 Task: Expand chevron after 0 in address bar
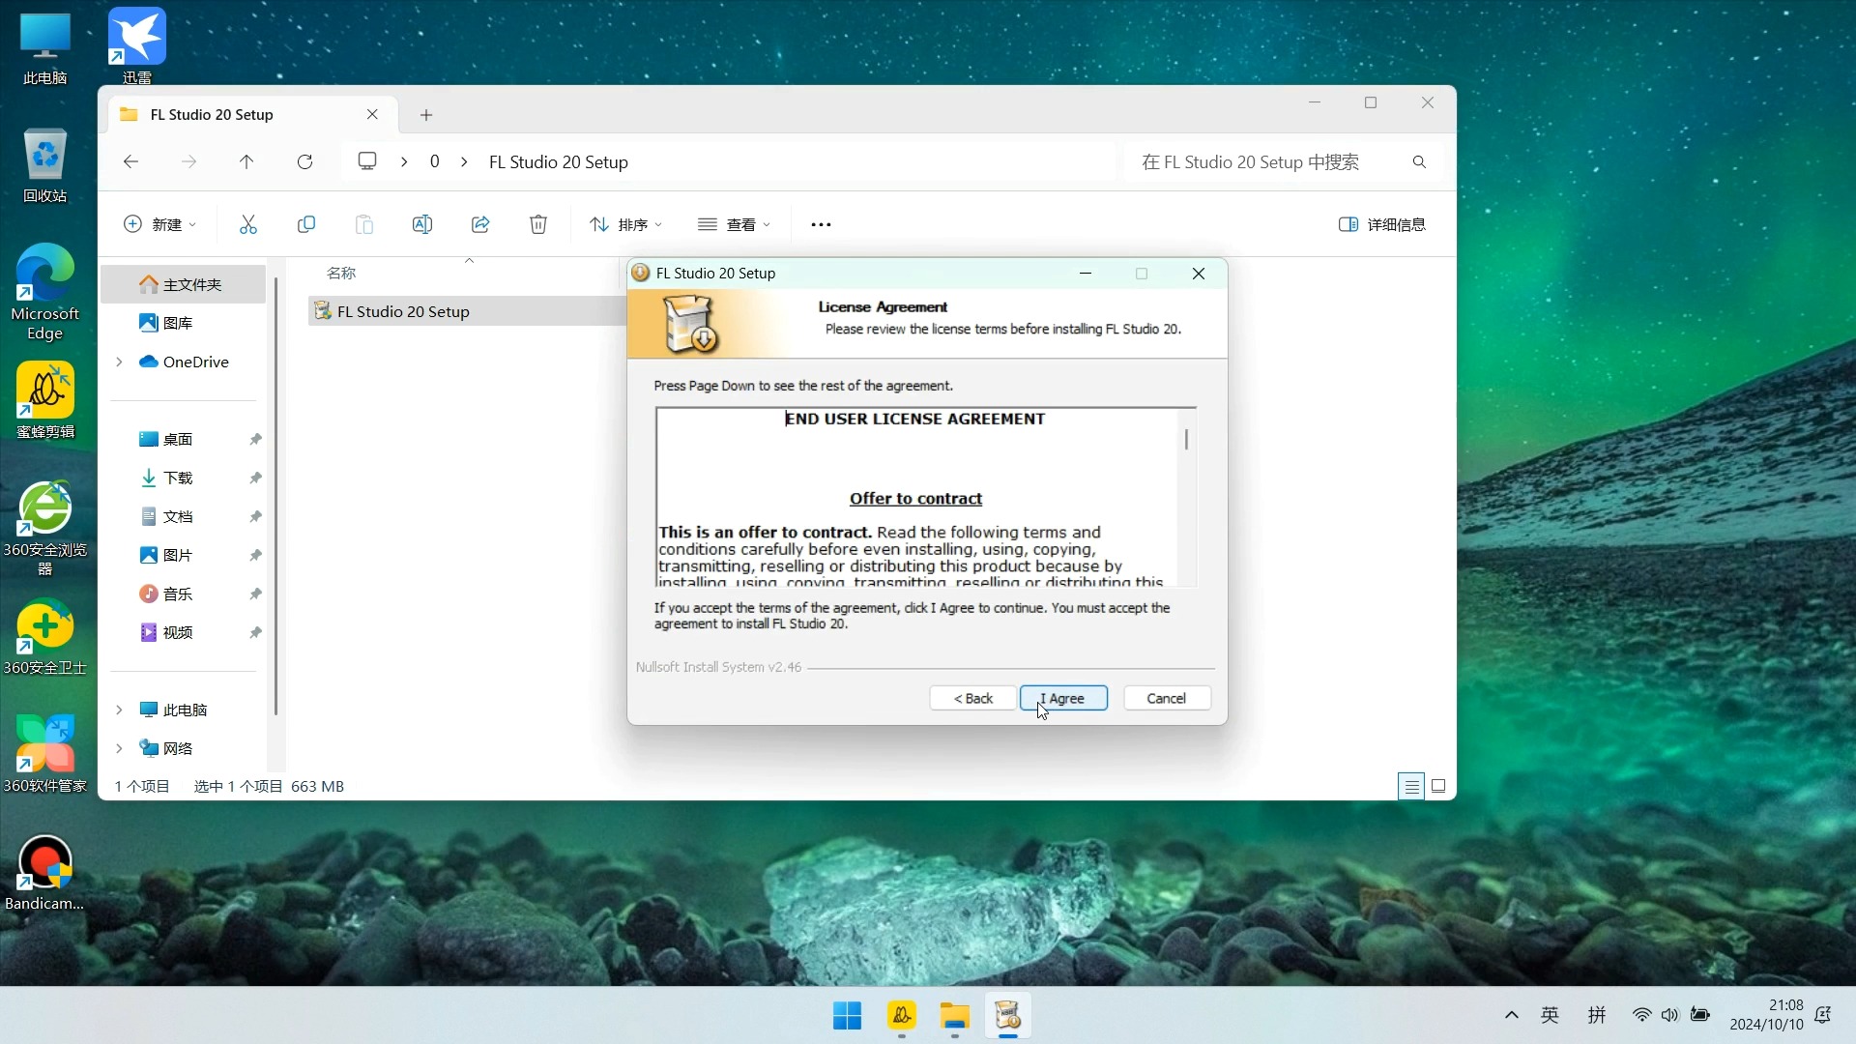(x=464, y=161)
